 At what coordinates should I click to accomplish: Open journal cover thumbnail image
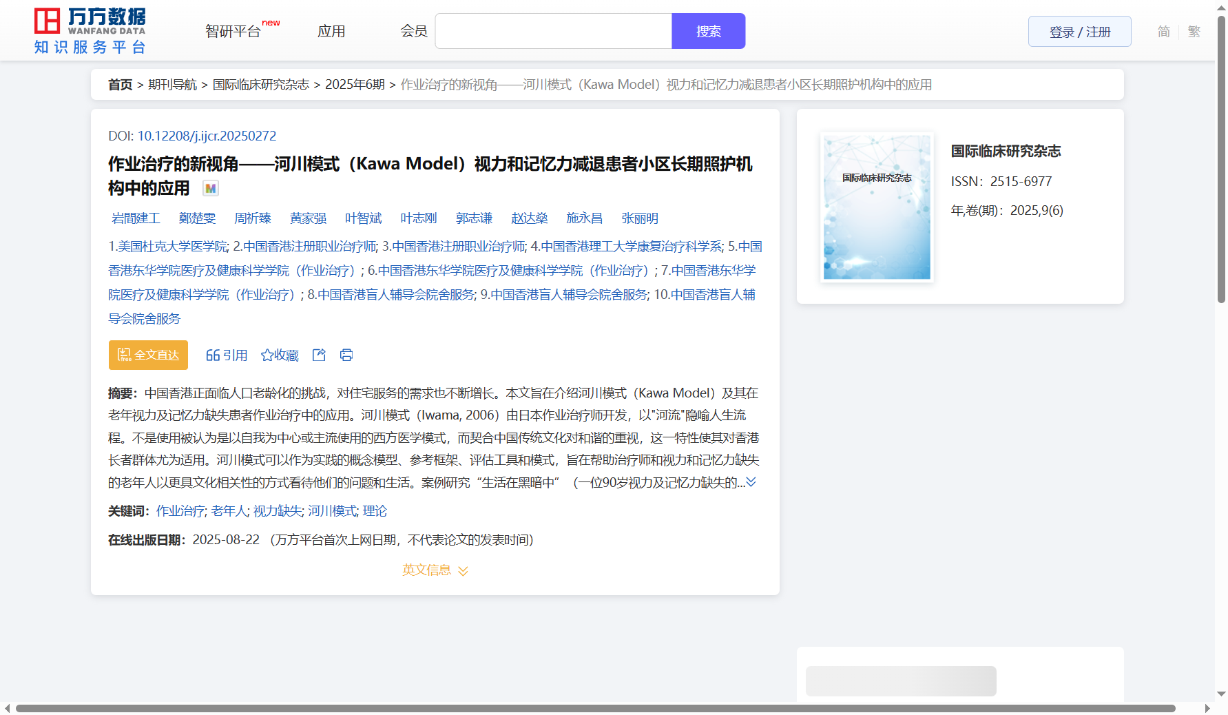click(877, 207)
